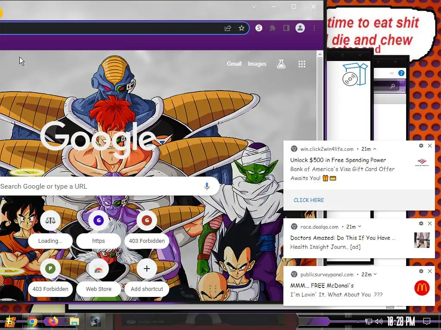Dismiss the race.dealqa.com notification
This screenshot has width=441, height=330.
pyautogui.click(x=430, y=223)
